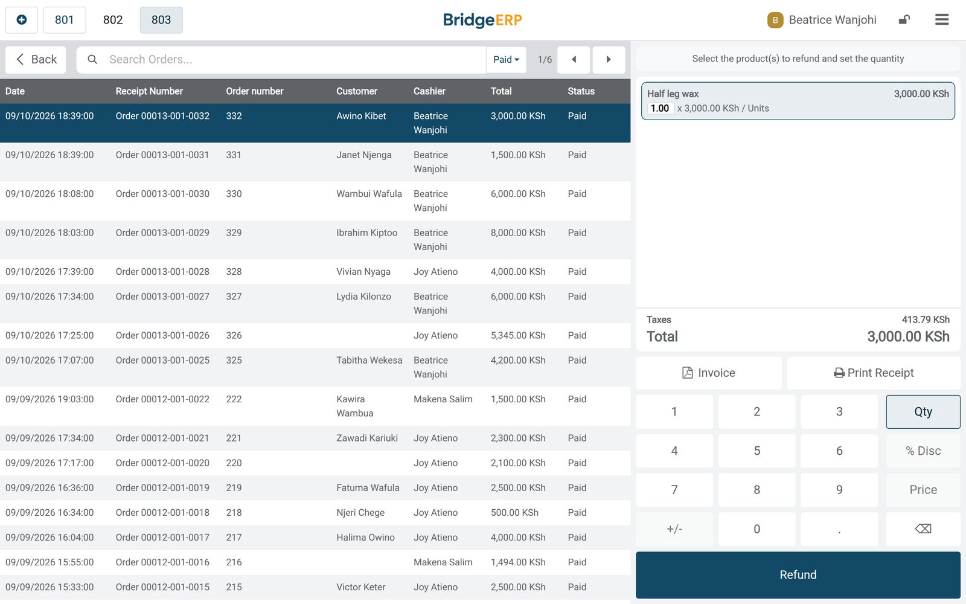Click the B user avatar badge

click(x=775, y=20)
